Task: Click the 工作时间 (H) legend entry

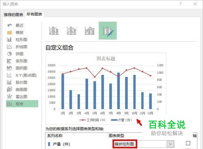Action: click(x=93, y=120)
